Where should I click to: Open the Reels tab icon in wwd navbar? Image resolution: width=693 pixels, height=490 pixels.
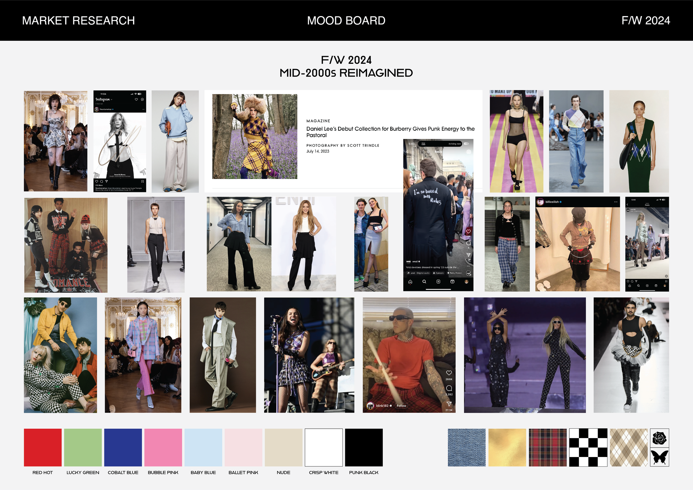coord(452,282)
